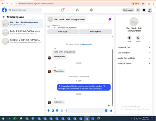156x121 pixels.
Task: Open the notifications bell in header
Action: 144,10
